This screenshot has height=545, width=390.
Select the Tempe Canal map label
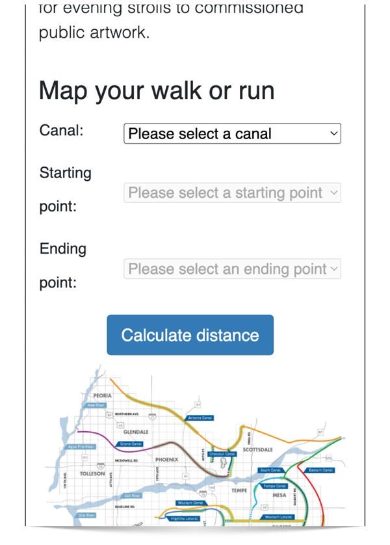[274, 486]
